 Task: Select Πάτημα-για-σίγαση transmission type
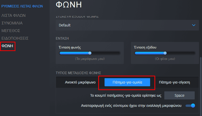pyautogui.click(x=174, y=82)
